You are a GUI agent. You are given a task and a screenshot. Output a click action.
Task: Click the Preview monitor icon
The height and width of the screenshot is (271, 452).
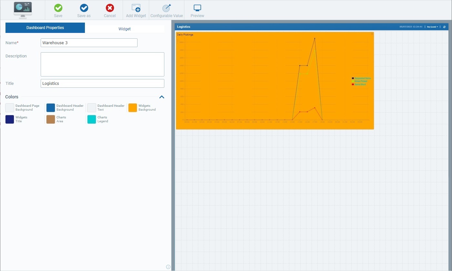(197, 8)
